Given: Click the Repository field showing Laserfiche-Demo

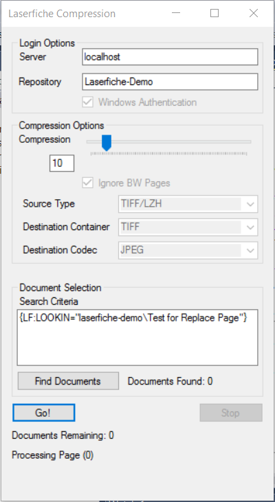Looking at the screenshot, I should coord(170,82).
